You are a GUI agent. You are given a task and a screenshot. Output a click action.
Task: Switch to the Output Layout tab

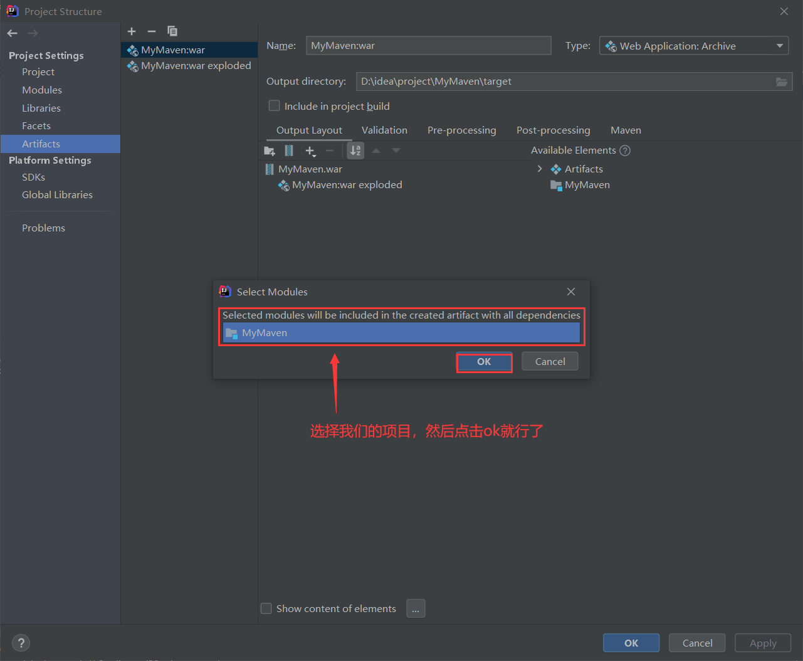309,130
